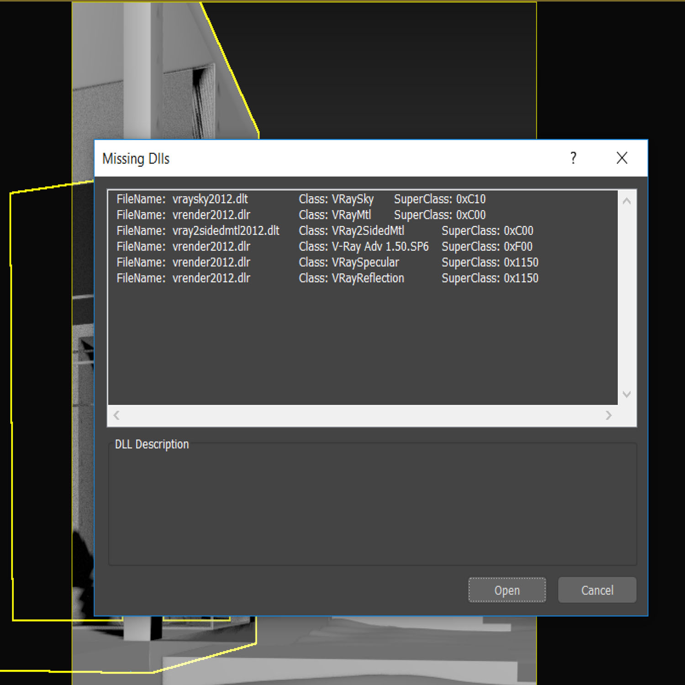Close the Missing Dlls dialog
This screenshot has width=685, height=685.
pos(622,158)
